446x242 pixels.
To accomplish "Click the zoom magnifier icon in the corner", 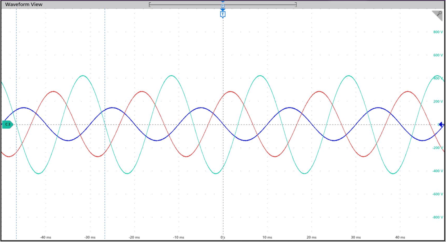I will pyautogui.click(x=438, y=15).
